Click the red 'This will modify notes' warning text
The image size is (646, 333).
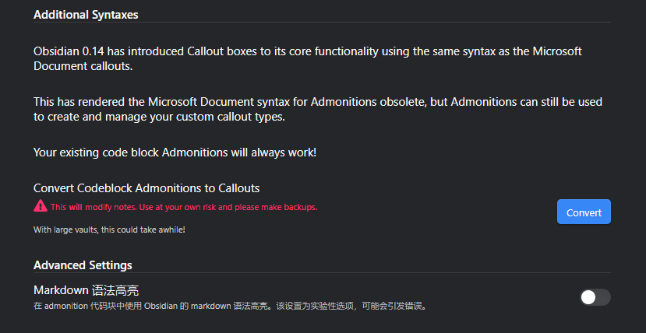[x=184, y=207]
